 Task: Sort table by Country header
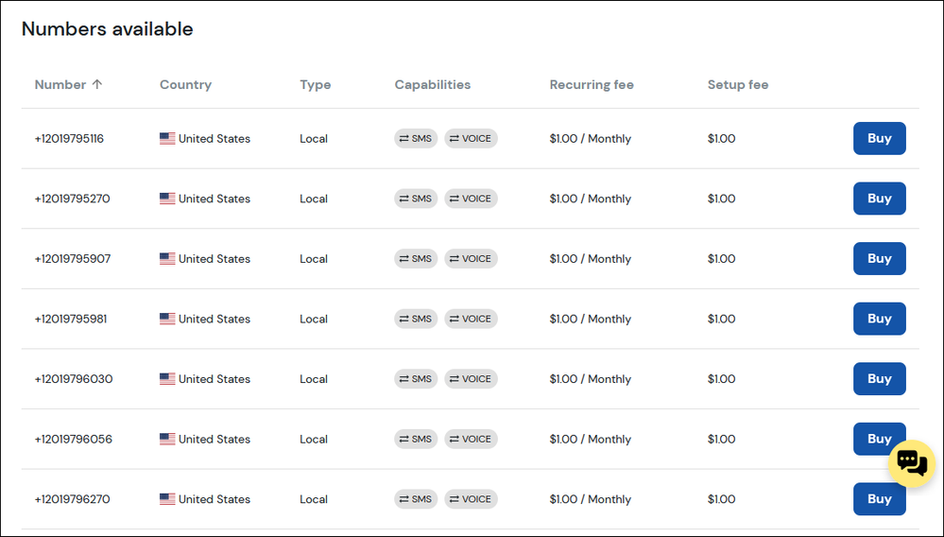click(185, 85)
